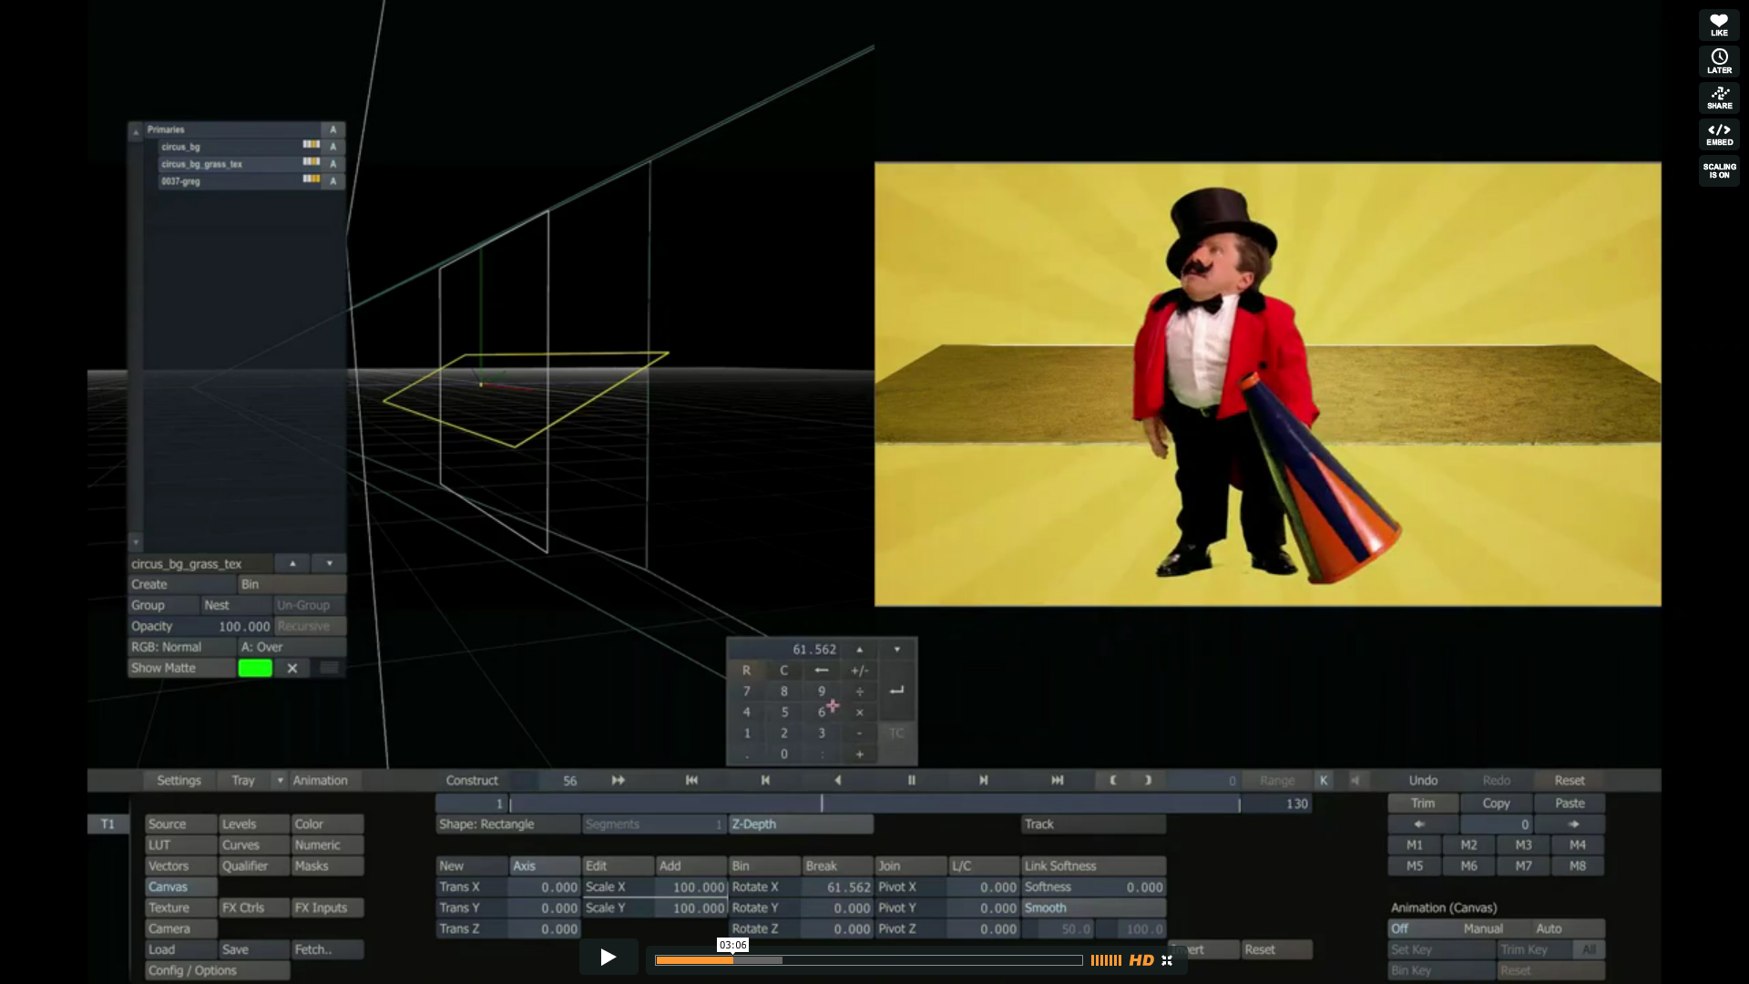Image resolution: width=1749 pixels, height=984 pixels.
Task: Select the circus_bg layer
Action: [240, 147]
